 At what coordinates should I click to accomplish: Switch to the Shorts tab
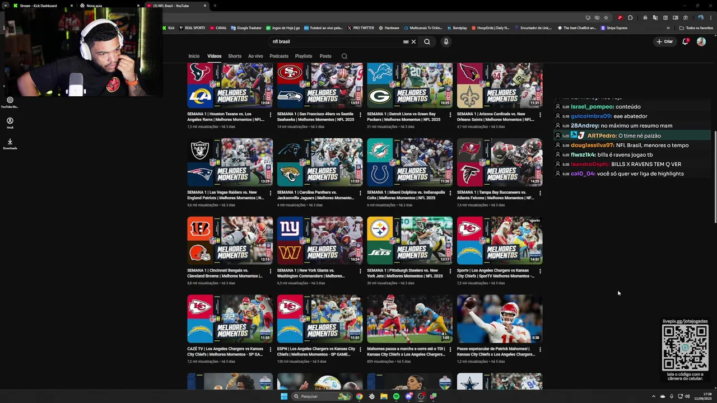pyautogui.click(x=235, y=56)
